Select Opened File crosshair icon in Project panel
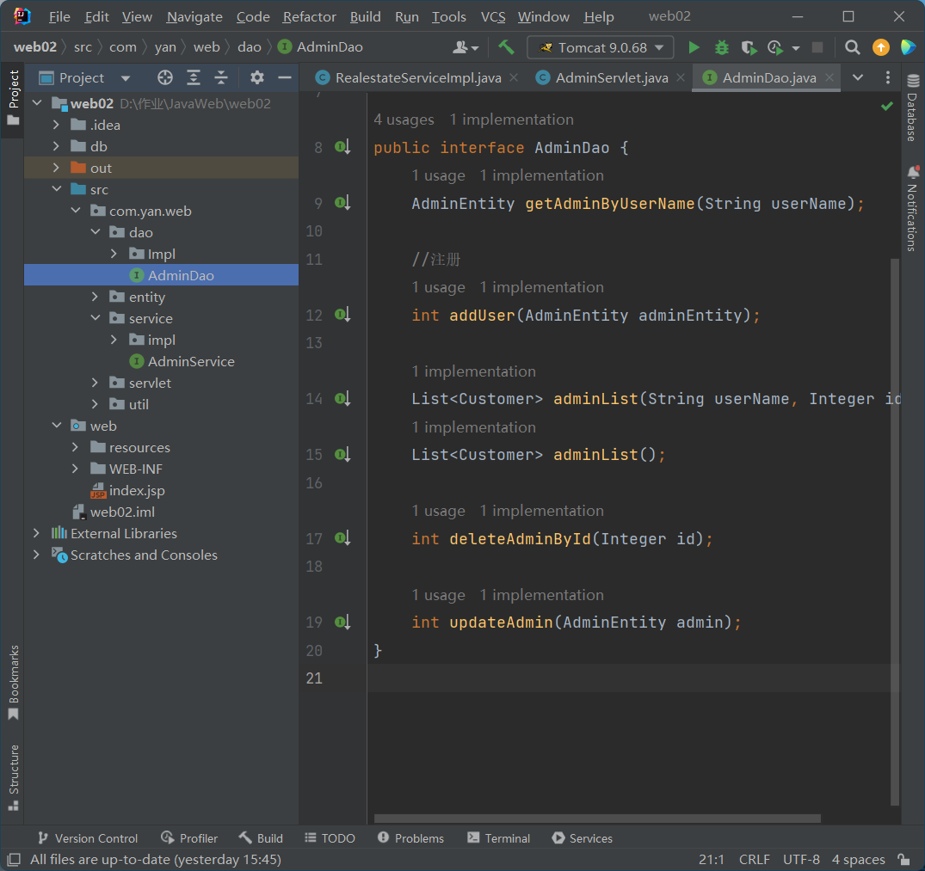This screenshot has height=871, width=925. click(165, 78)
